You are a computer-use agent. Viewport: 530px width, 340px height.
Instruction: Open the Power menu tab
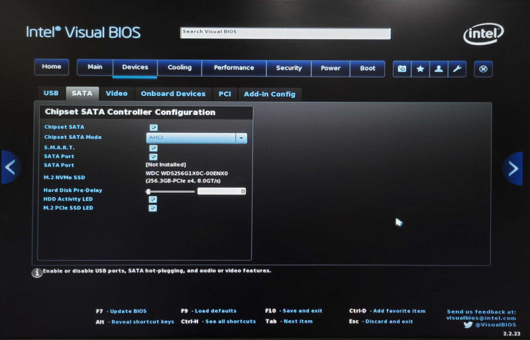(x=331, y=69)
